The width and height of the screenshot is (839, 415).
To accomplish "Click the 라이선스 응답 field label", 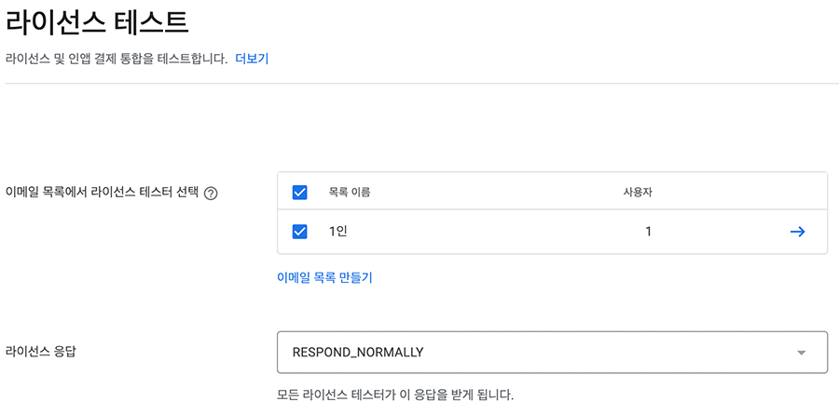I will pos(40,352).
